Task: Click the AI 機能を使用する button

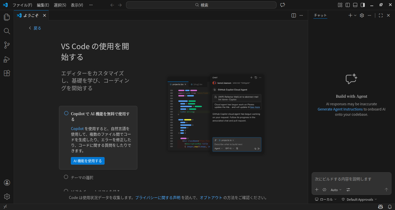Action: (87, 161)
